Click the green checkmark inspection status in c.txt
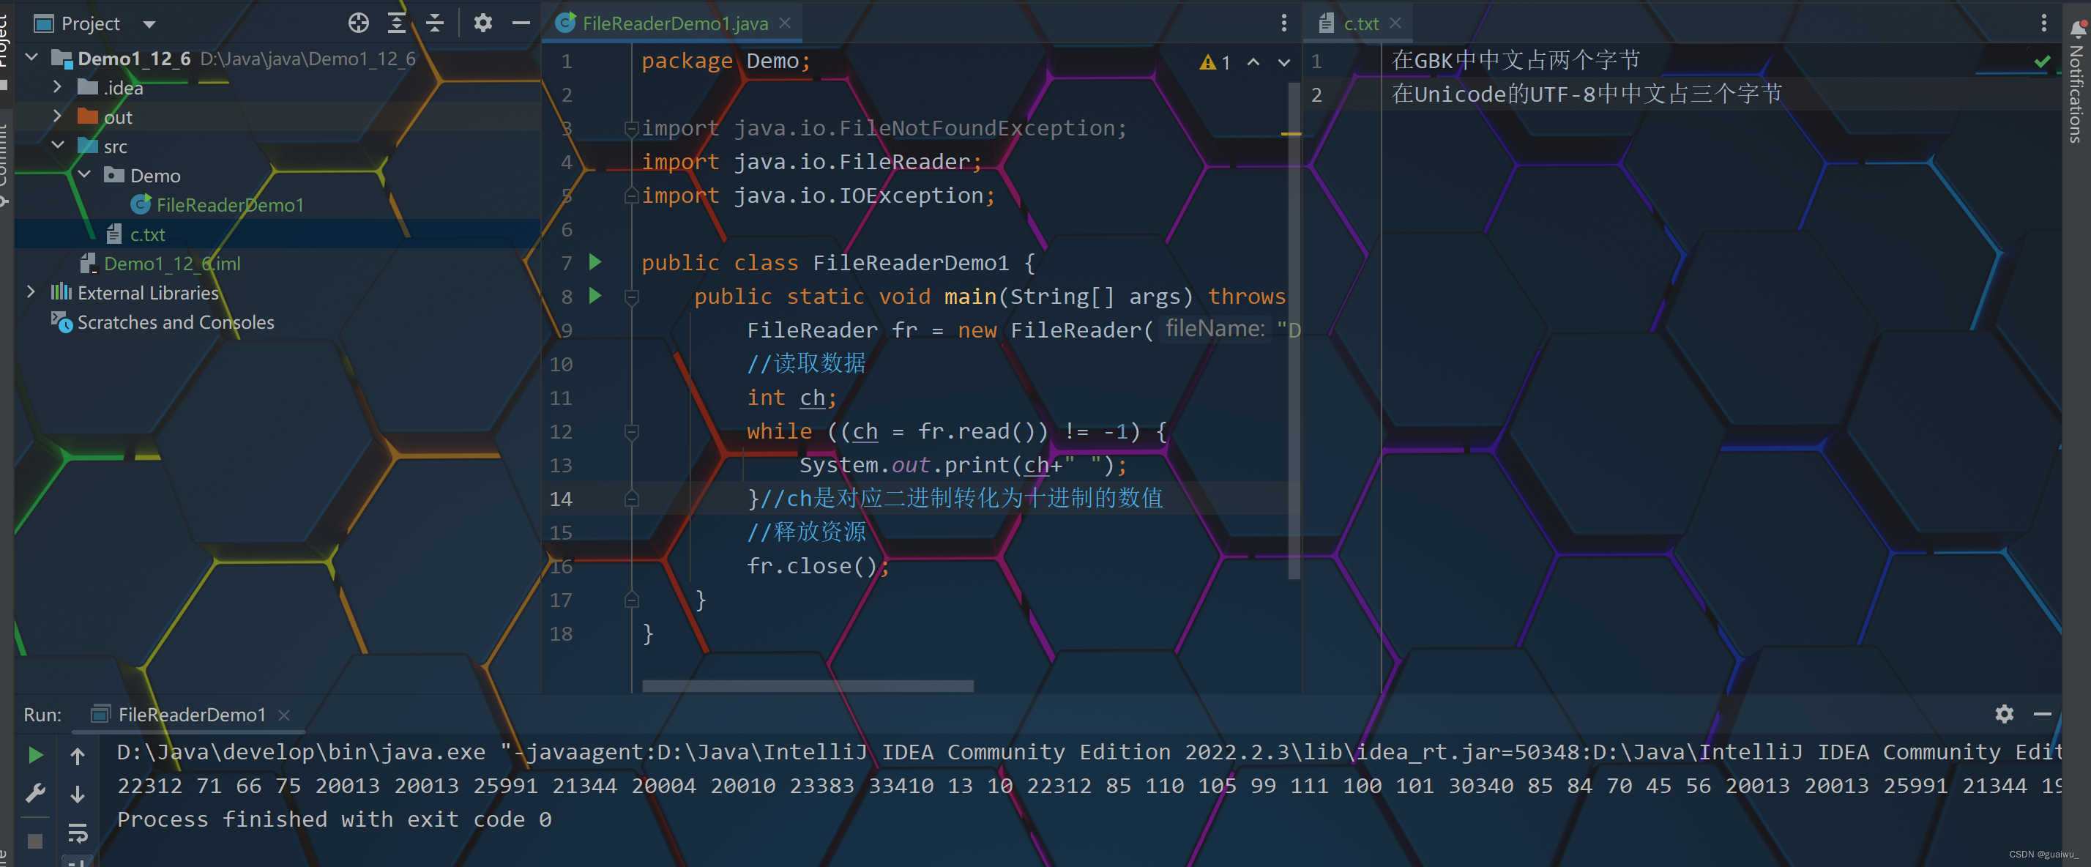Viewport: 2091px width, 867px height. pos(2043,62)
